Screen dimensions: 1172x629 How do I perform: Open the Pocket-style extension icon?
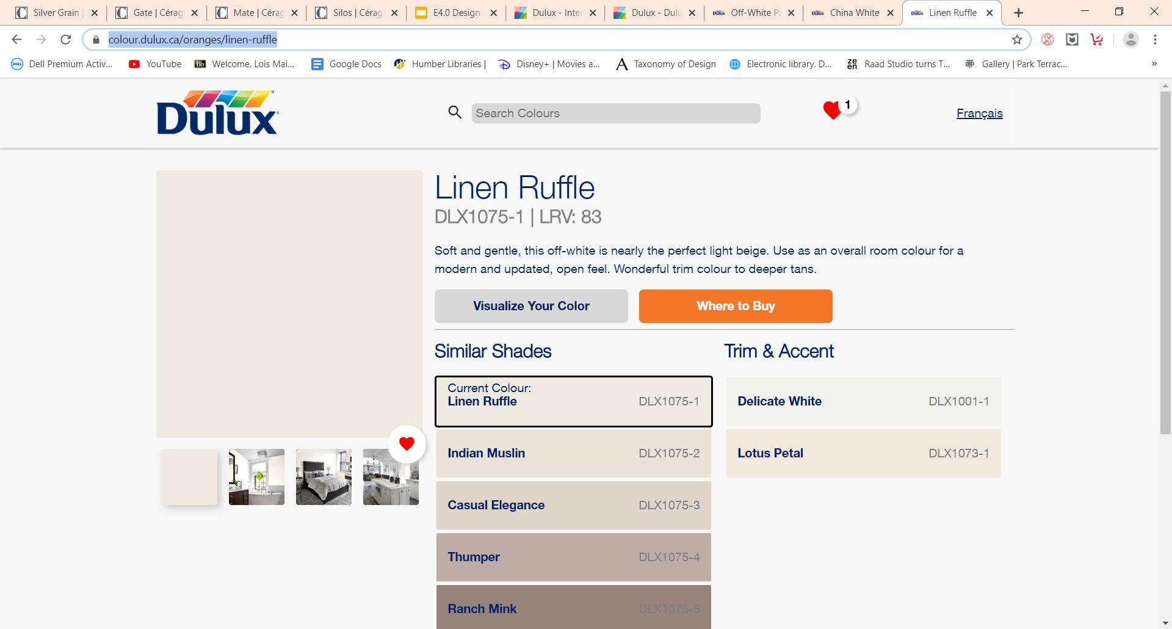point(1072,40)
